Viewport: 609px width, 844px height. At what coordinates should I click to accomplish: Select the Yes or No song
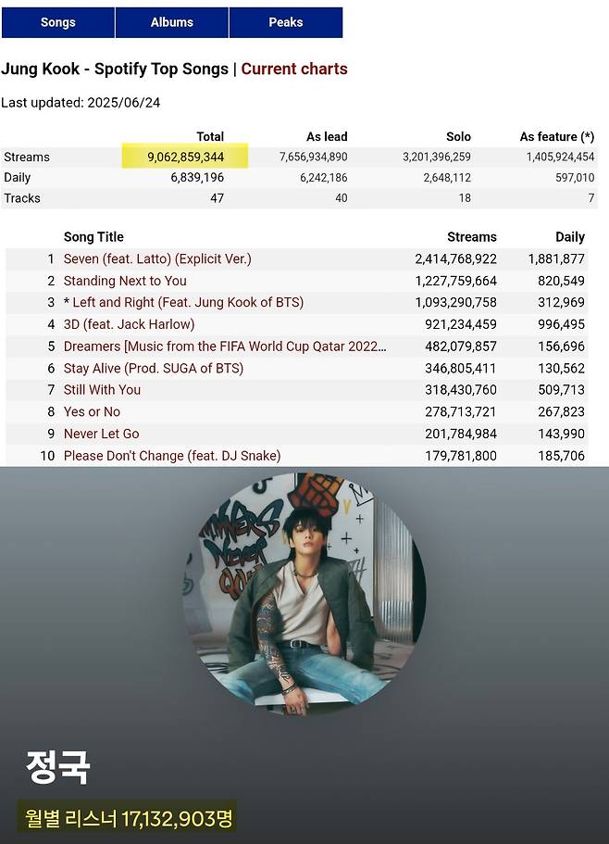click(92, 411)
